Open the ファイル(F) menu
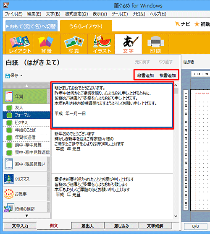The width and height of the screenshot is (210, 234). point(13,14)
